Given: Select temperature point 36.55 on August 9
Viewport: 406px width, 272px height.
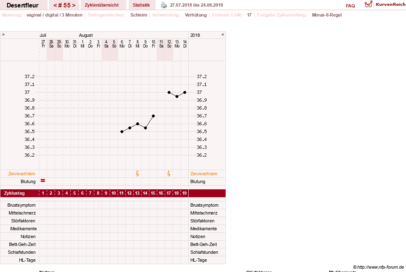Looking at the screenshot, I should 146,128.
